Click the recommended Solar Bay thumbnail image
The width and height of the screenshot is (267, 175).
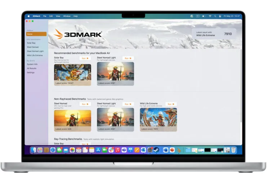click(72, 75)
